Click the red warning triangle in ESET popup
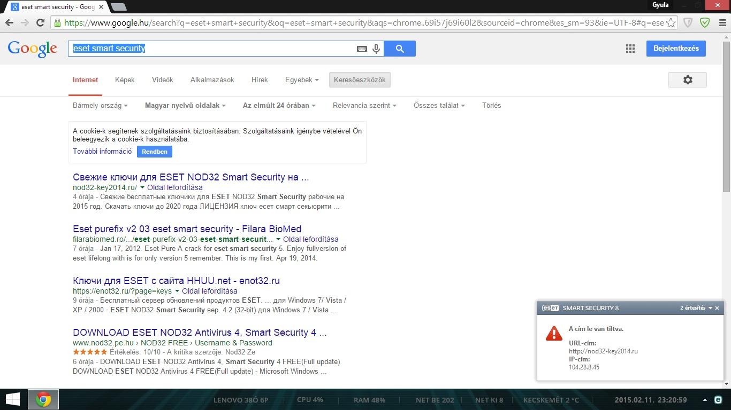The height and width of the screenshot is (410, 731). point(554,333)
